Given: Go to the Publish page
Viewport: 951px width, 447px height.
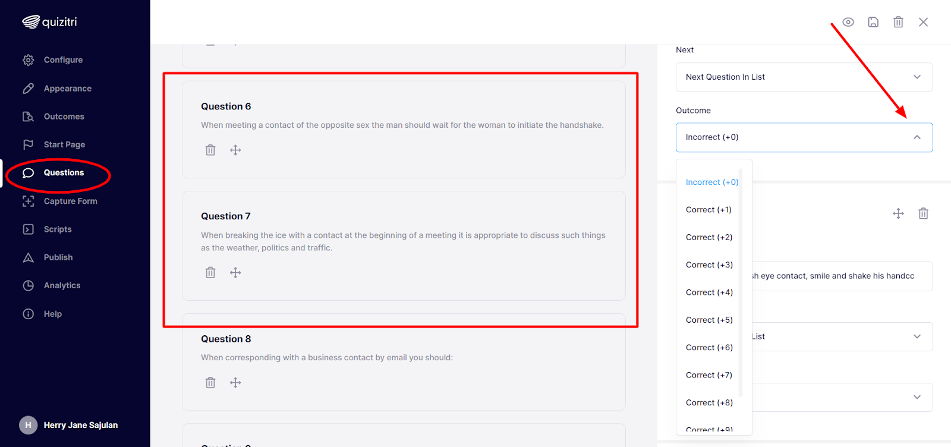Looking at the screenshot, I should pyautogui.click(x=58, y=257).
